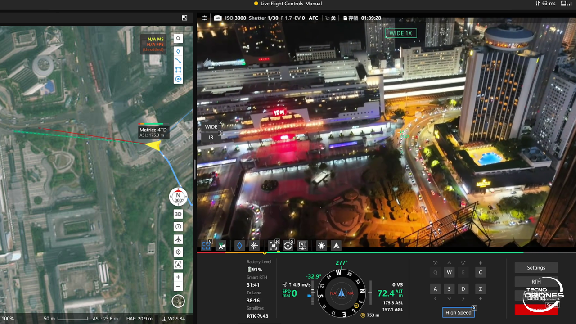The width and height of the screenshot is (576, 324).
Task: Click the A left control key
Action: (x=435, y=288)
